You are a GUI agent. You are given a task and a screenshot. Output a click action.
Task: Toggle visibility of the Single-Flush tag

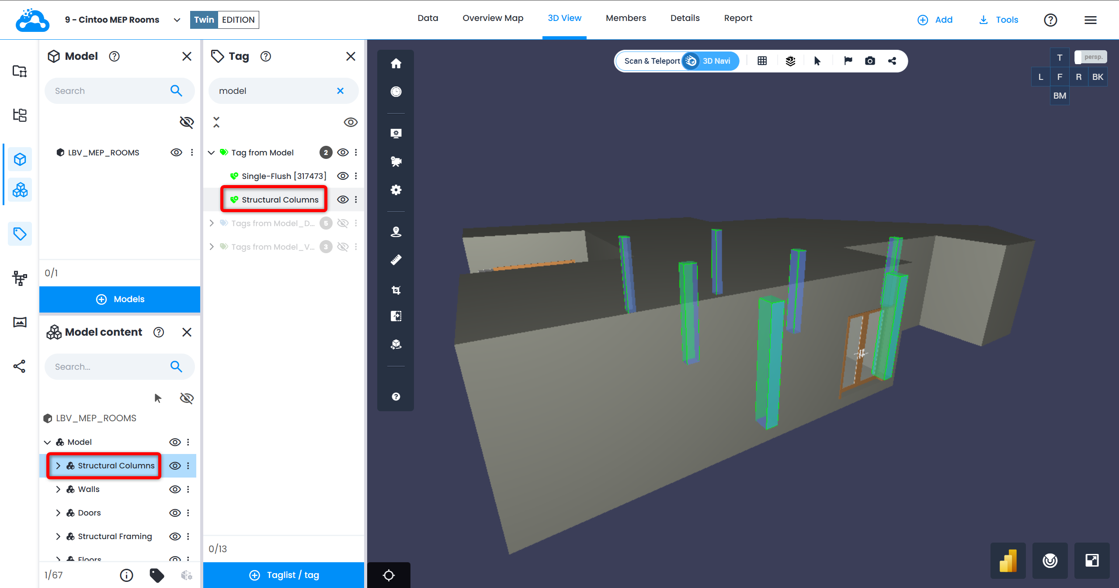click(343, 176)
